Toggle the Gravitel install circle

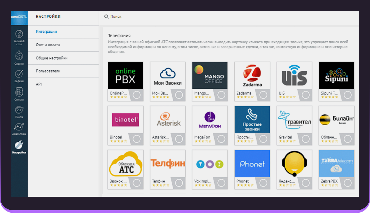pyautogui.click(x=306, y=139)
